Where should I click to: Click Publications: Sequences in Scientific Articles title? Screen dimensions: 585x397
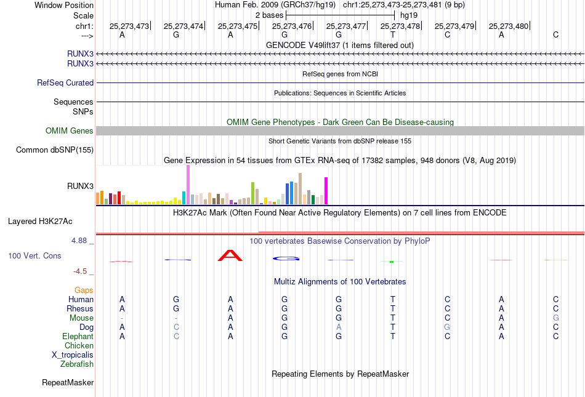point(340,93)
